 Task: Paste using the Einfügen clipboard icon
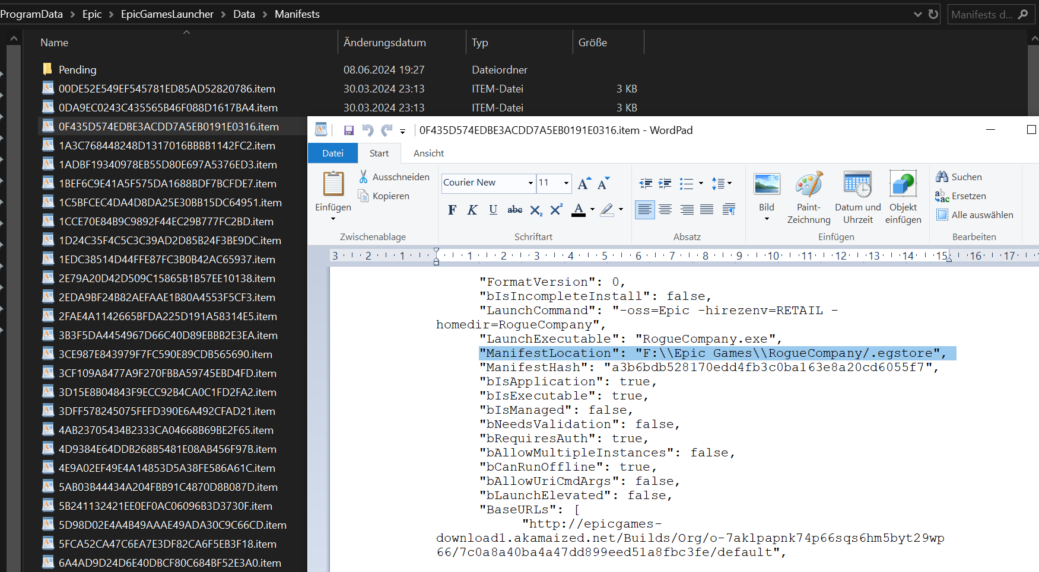click(333, 184)
